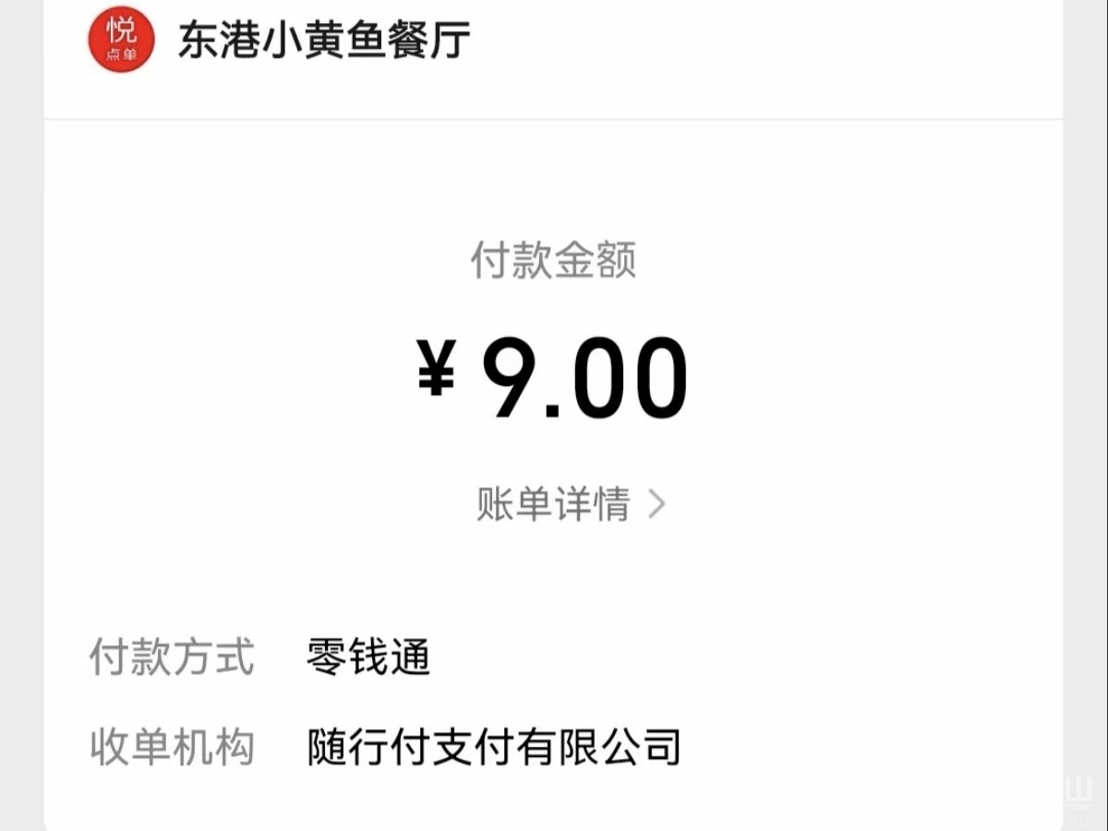This screenshot has height=831, width=1108.
Task: Tap the white 悦 character inside the logo
Action: click(x=121, y=31)
